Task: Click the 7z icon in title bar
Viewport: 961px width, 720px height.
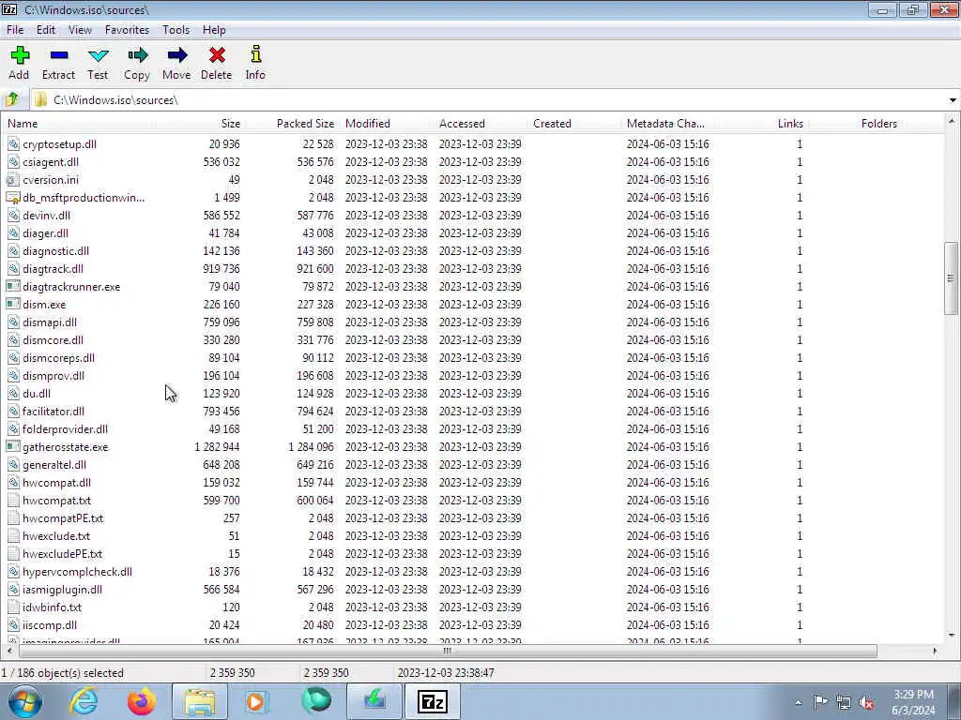Action: [9, 9]
